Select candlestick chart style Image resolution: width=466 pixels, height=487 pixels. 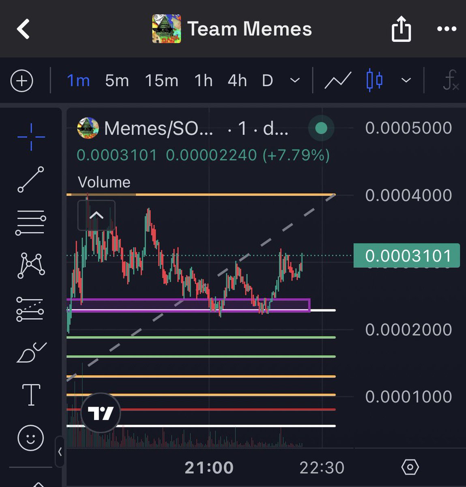[374, 80]
